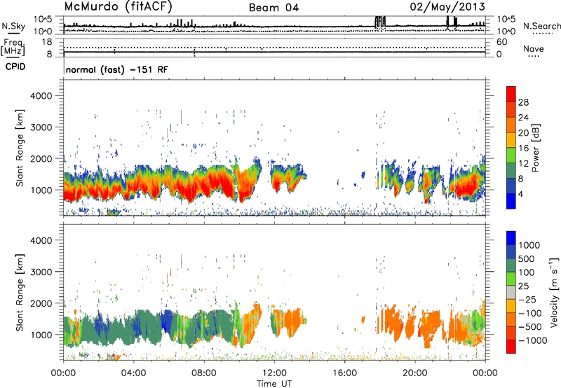Select Velocity color bar segment between -500 and -100
The height and width of the screenshot is (388, 561).
coord(511,320)
